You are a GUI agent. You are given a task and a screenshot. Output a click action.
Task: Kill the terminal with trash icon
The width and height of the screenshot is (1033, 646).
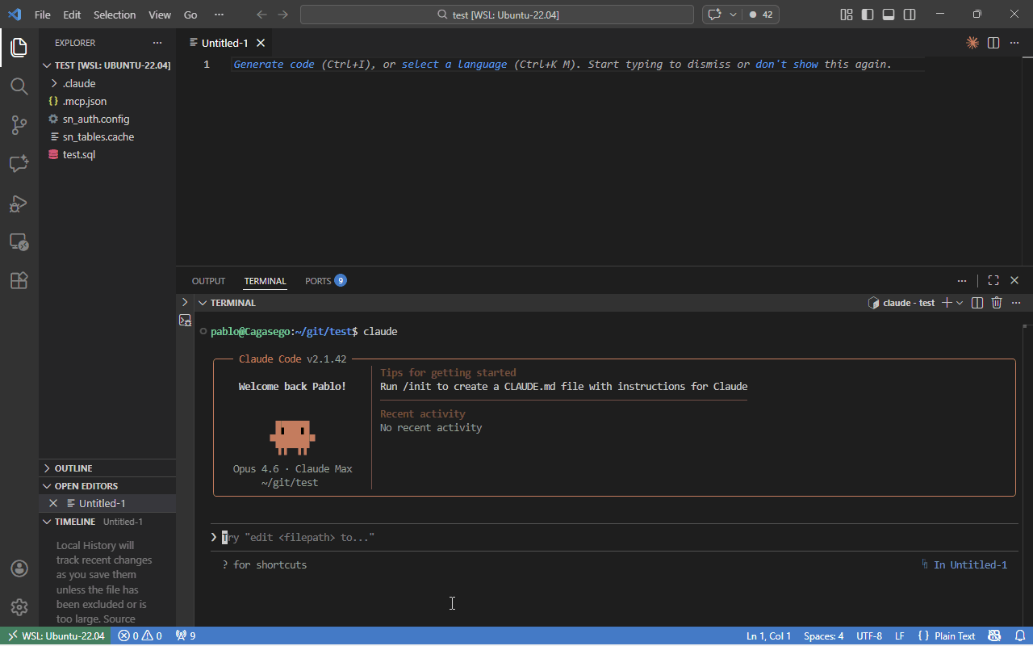997,303
